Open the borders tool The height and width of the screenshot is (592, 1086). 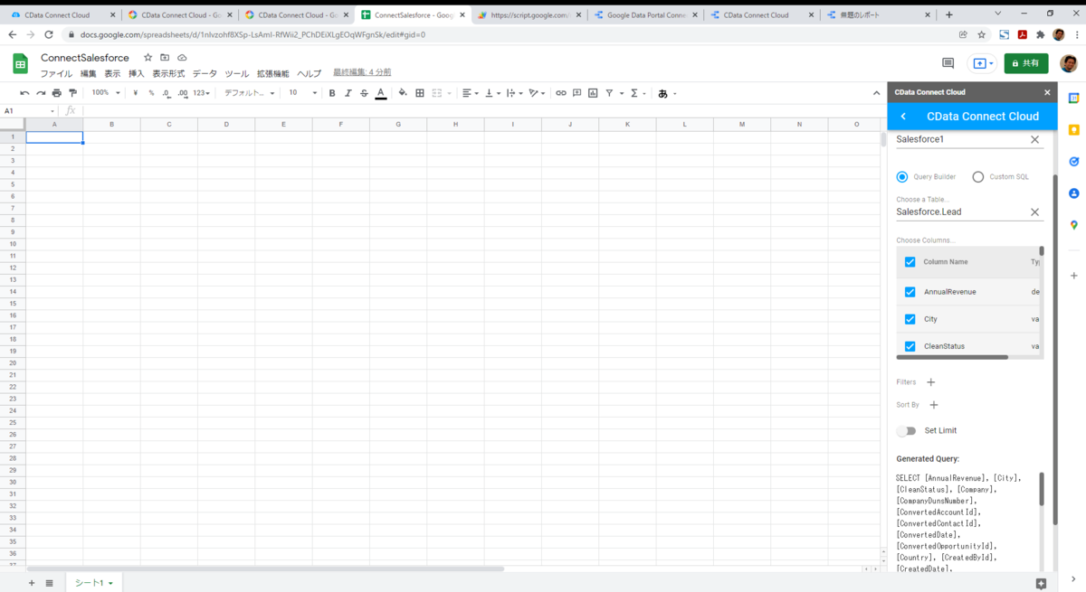(420, 93)
